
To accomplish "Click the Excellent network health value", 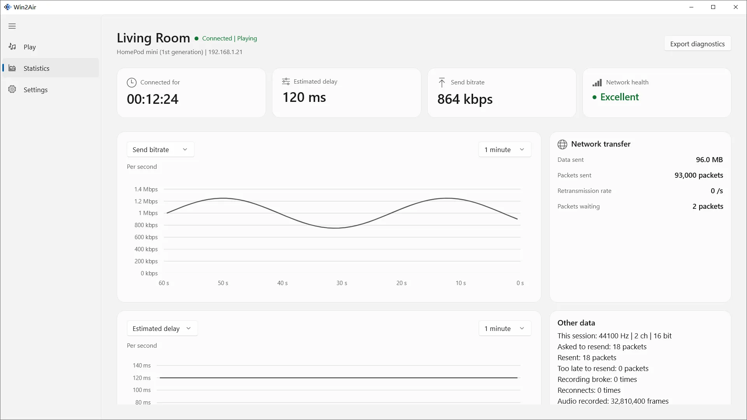I will (619, 97).
